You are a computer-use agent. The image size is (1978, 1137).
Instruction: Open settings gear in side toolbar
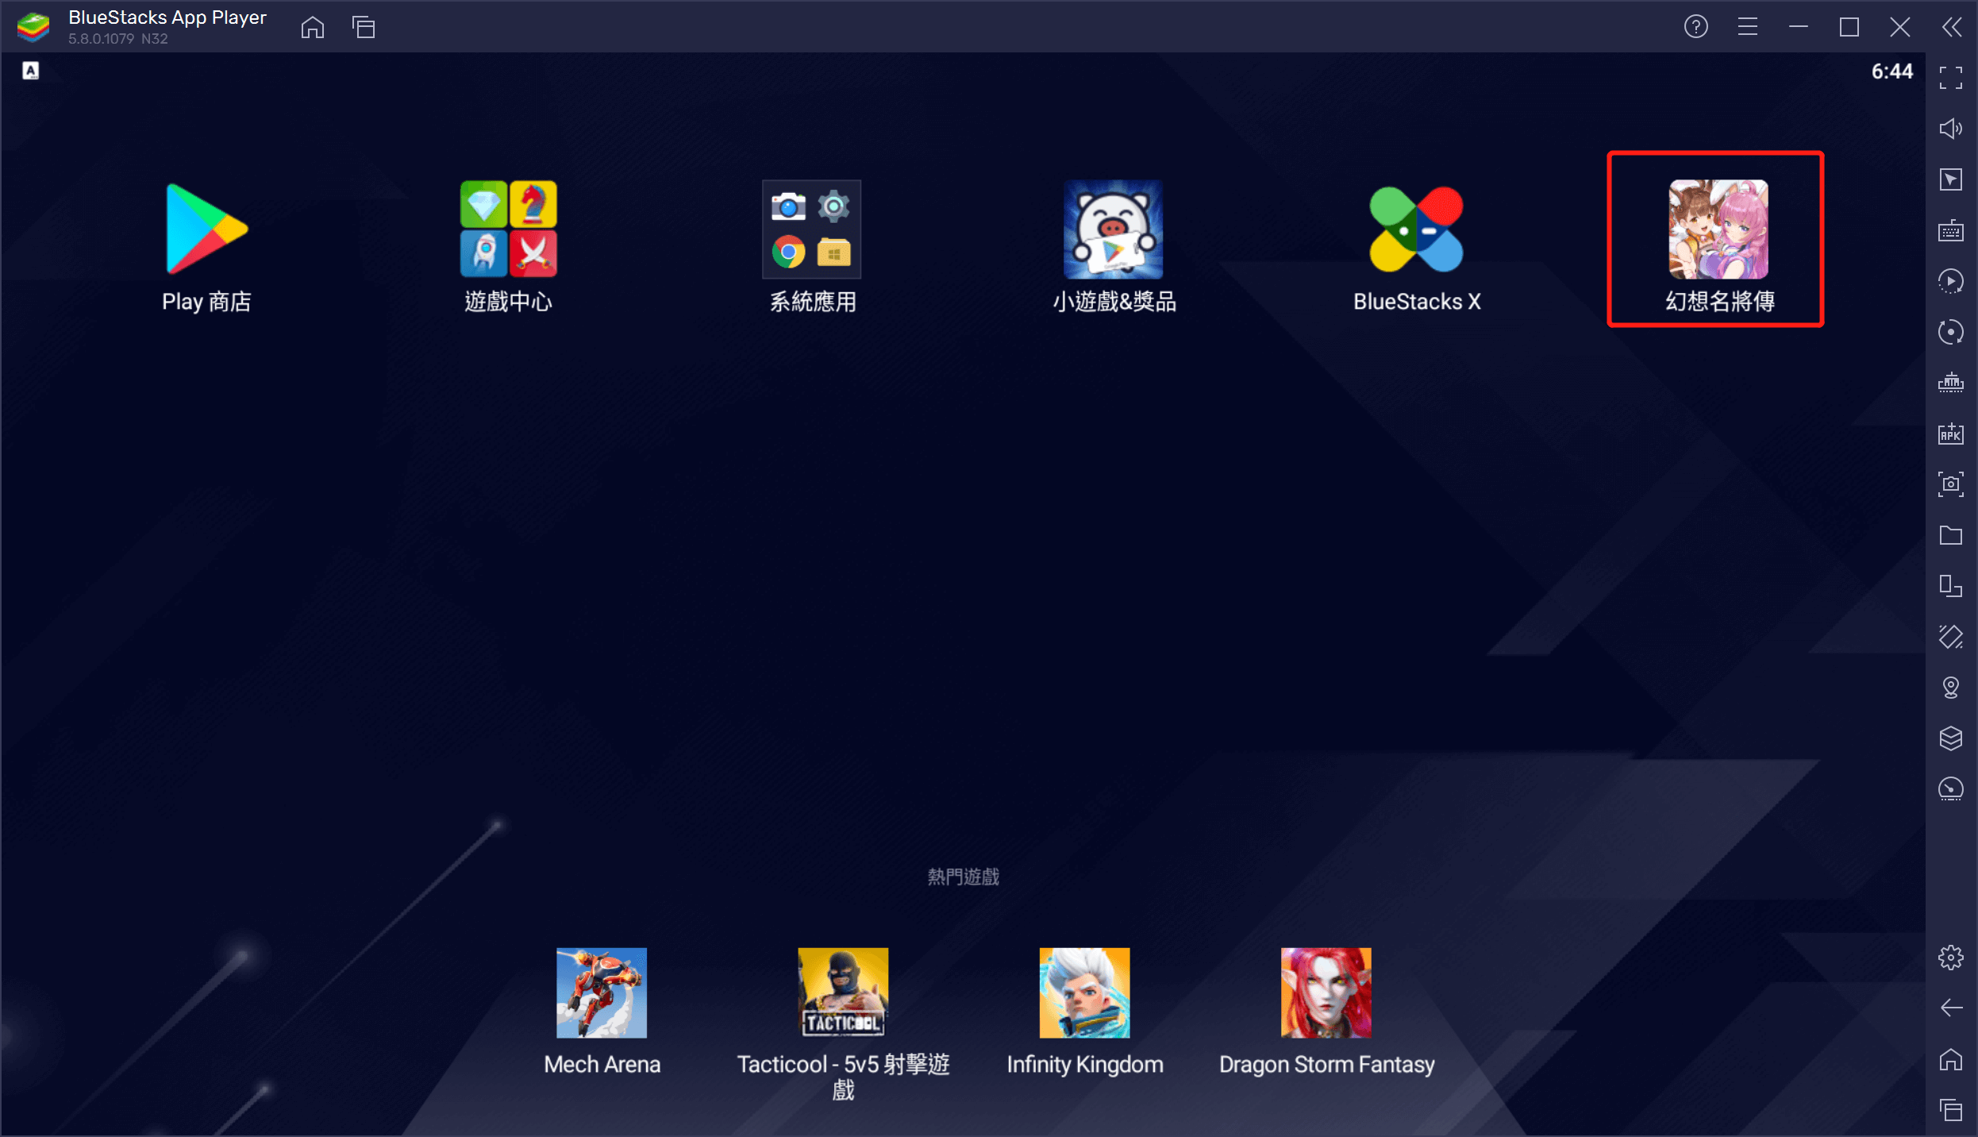coord(1951,958)
